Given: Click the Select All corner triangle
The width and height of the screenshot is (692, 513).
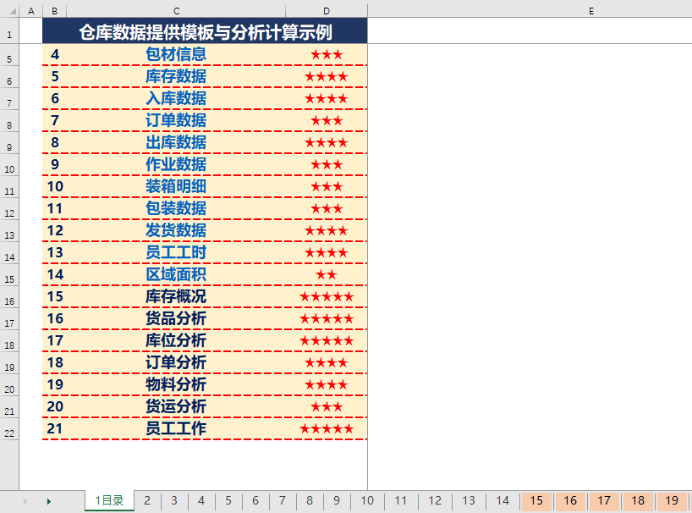Looking at the screenshot, I should tap(13, 11).
